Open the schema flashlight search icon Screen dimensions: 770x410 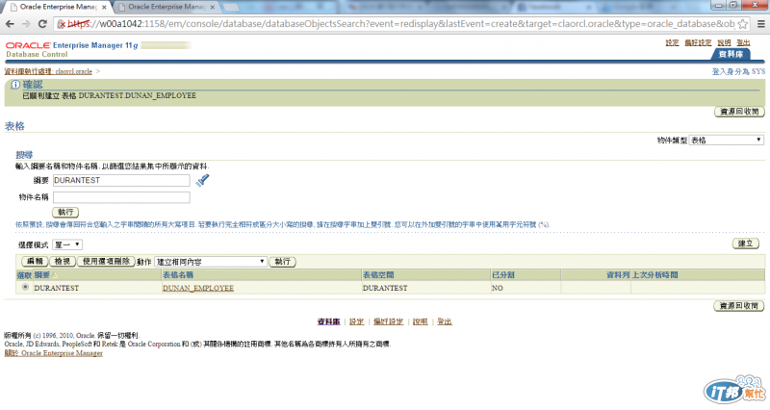click(x=202, y=180)
